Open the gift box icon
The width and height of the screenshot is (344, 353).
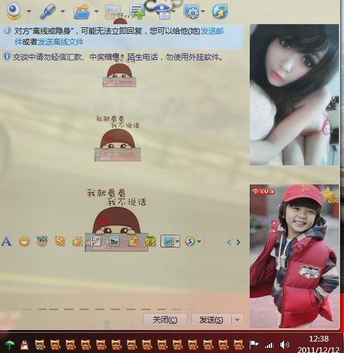click(150, 241)
